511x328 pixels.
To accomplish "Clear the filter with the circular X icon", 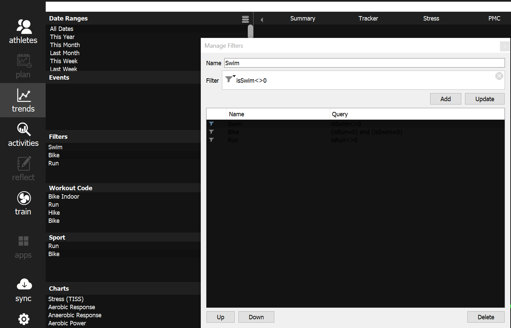I will coord(499,76).
